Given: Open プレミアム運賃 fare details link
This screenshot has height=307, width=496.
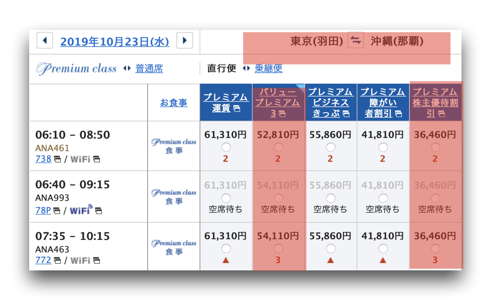Looking at the screenshot, I should (226, 102).
